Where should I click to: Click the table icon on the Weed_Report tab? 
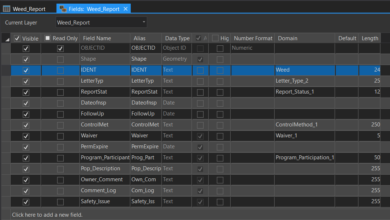pos(6,8)
